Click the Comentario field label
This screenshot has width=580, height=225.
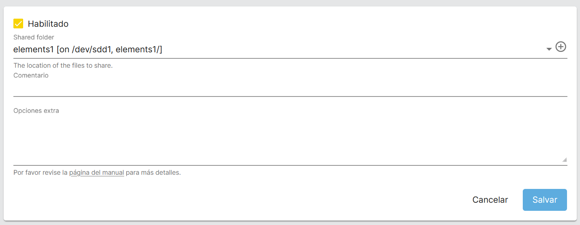point(31,75)
